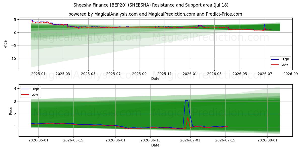Click the '2026-07' tick label on the top chart
302x151 pixels.
coord(265,74)
